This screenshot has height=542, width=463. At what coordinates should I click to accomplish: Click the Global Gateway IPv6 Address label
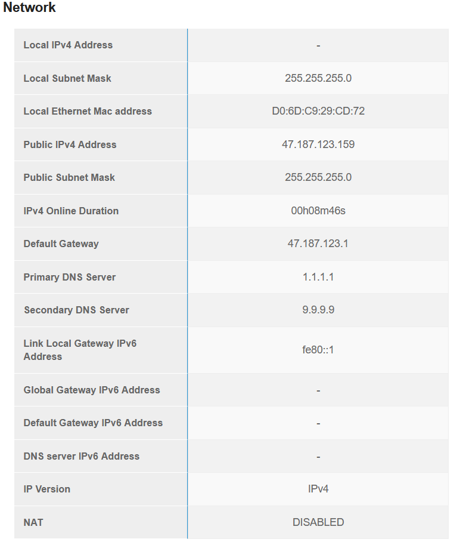[x=92, y=390]
